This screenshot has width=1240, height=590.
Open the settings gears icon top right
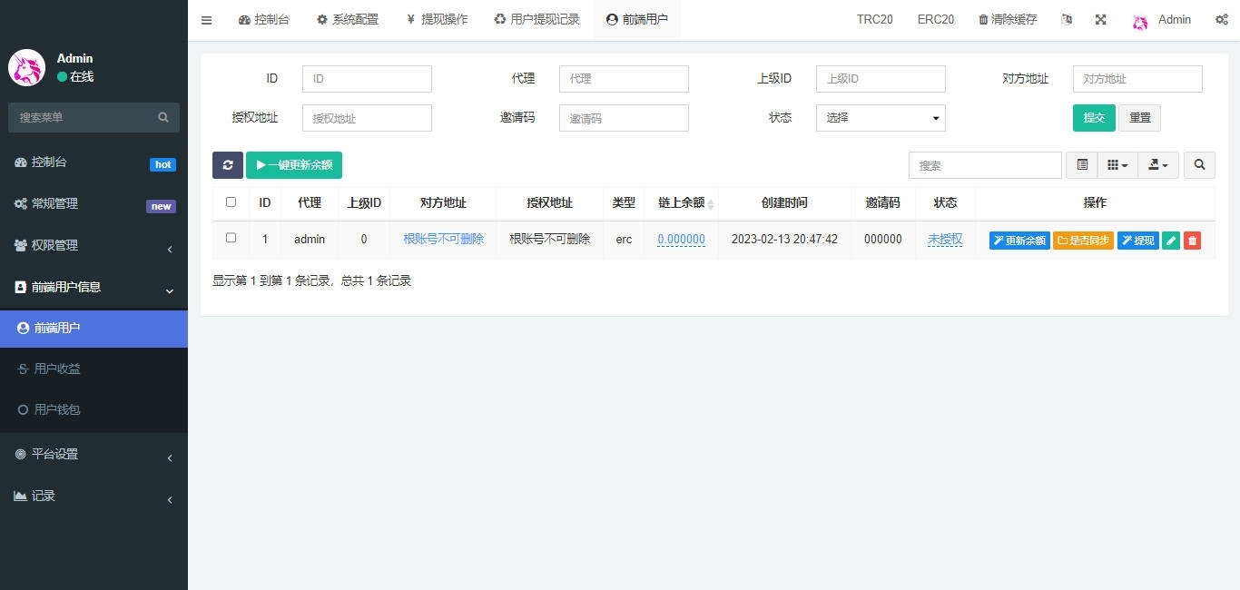coord(1221,20)
